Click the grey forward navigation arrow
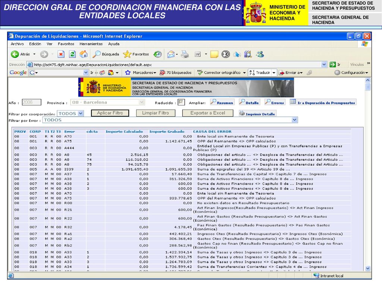This screenshot has width=382, height=287. [44, 54]
